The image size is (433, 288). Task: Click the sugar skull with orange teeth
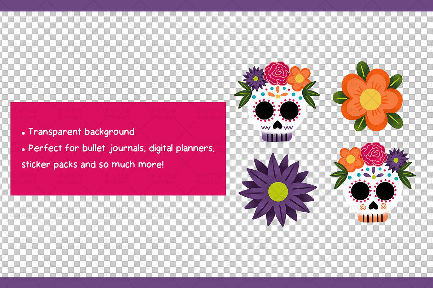point(373,183)
